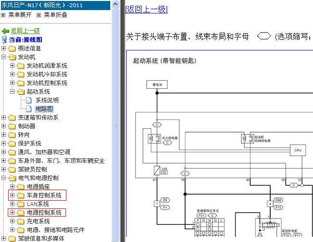Expand the 变速箱和传动系 node
The image size is (313, 242).
point(3,118)
